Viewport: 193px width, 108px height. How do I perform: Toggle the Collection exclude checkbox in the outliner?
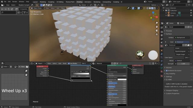(166, 10)
